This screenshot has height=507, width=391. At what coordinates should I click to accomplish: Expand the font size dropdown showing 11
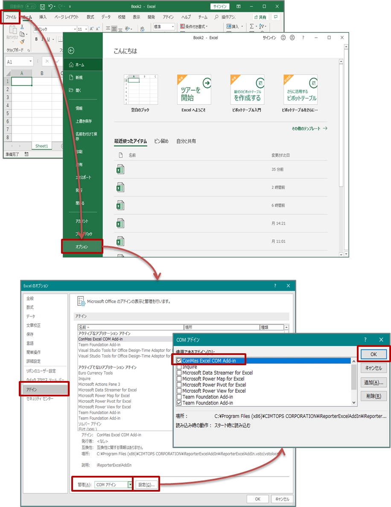point(86,29)
